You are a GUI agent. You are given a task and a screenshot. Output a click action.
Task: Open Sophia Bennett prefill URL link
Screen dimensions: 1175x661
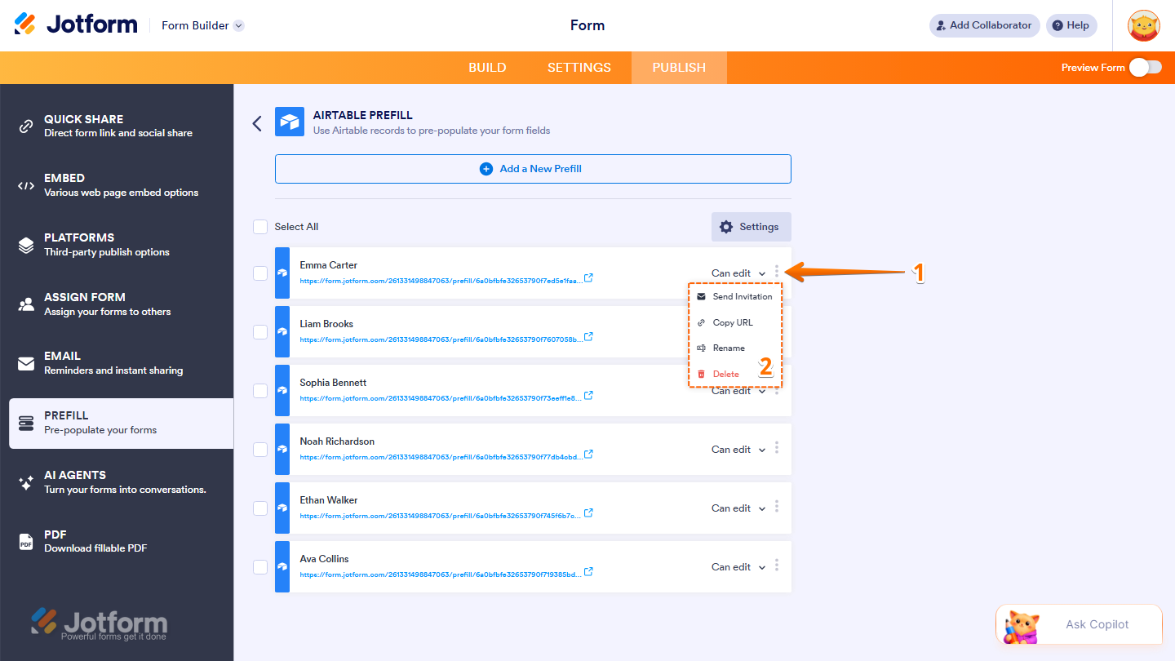coord(441,398)
